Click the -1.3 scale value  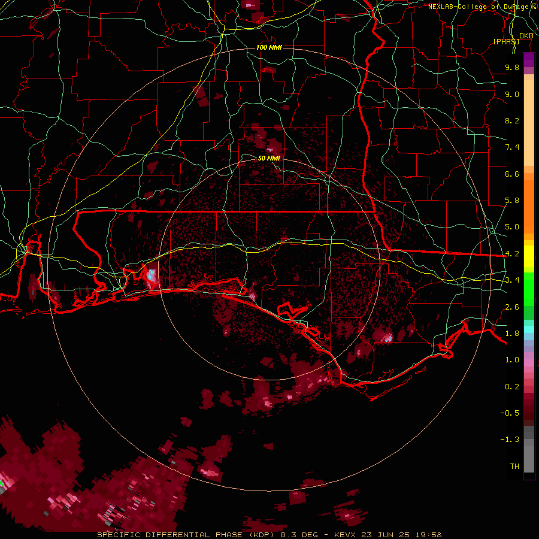coord(510,440)
